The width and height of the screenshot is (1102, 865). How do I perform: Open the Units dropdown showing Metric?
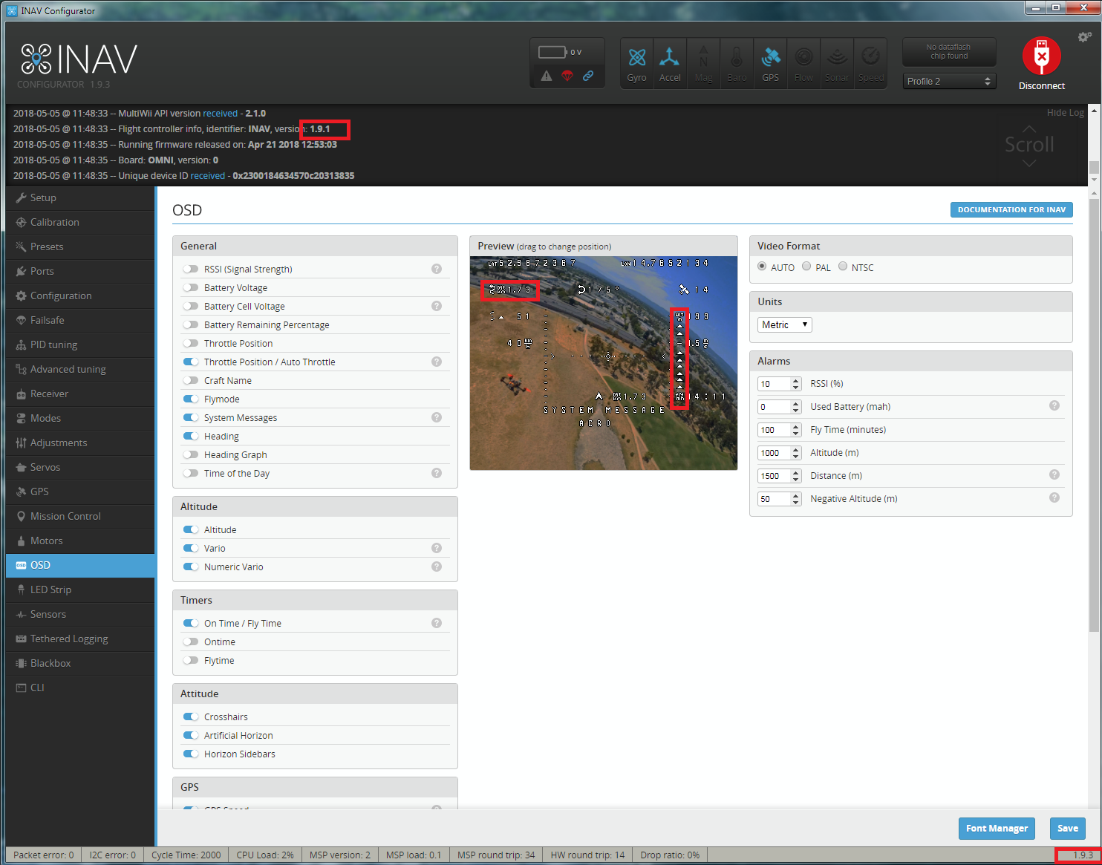(x=784, y=324)
